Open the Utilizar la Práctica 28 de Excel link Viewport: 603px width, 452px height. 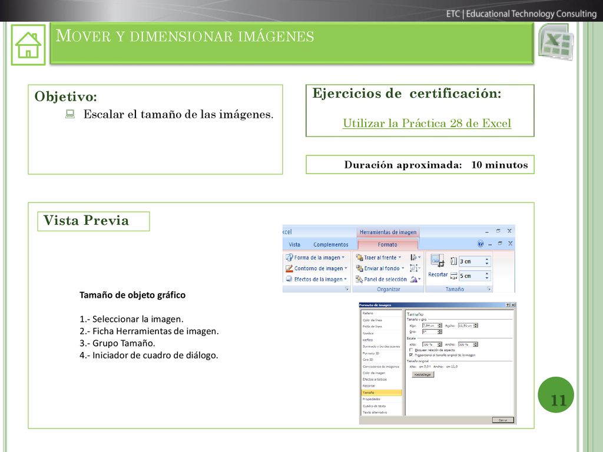click(x=427, y=123)
